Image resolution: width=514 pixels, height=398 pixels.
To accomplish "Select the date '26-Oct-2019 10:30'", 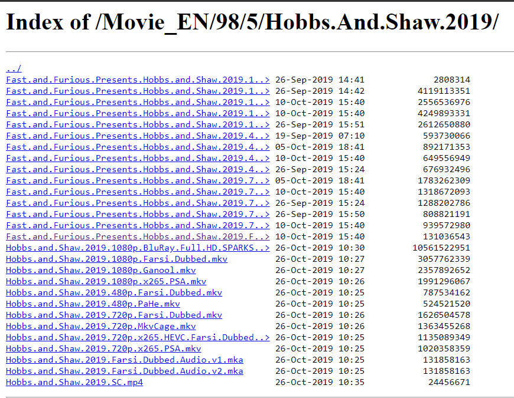I will coord(320,248).
